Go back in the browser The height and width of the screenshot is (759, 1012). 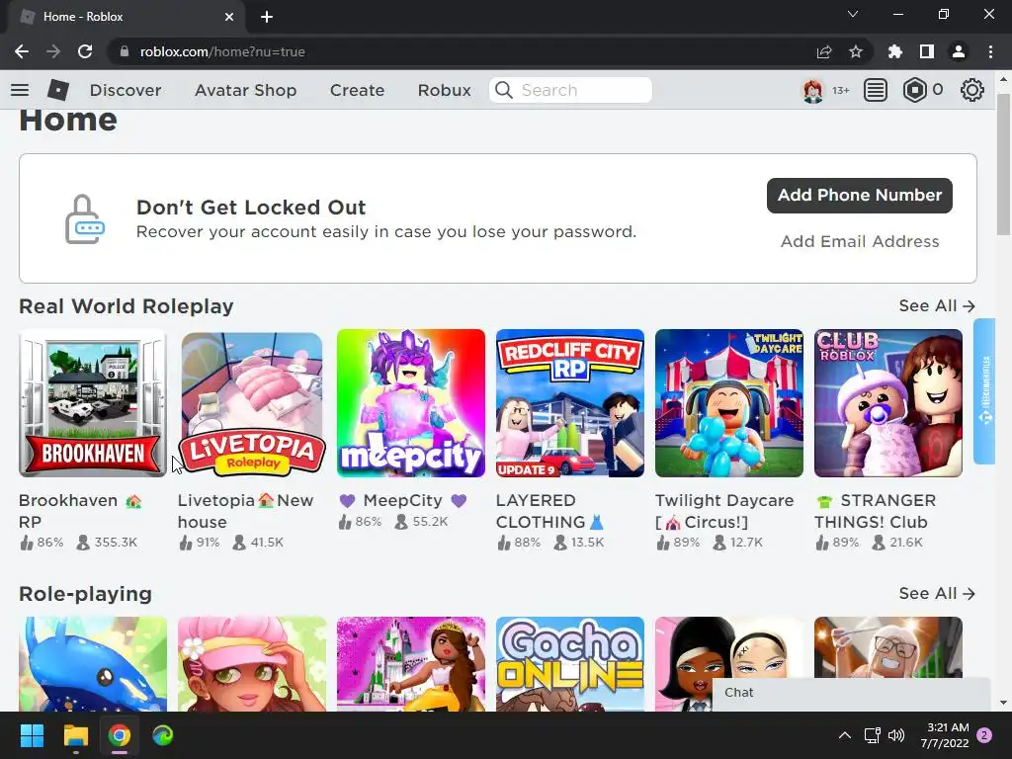[22, 51]
